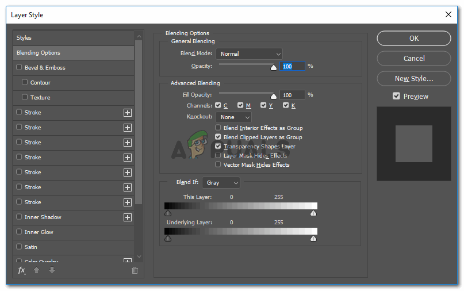Select the Bevel & Emboss row label
Image resolution: width=464 pixels, height=291 pixels.
pos(45,67)
